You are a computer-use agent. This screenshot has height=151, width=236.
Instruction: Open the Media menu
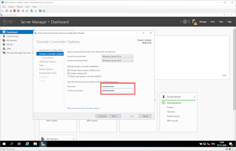click(20, 7)
